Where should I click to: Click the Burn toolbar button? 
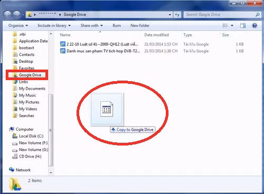117,26
